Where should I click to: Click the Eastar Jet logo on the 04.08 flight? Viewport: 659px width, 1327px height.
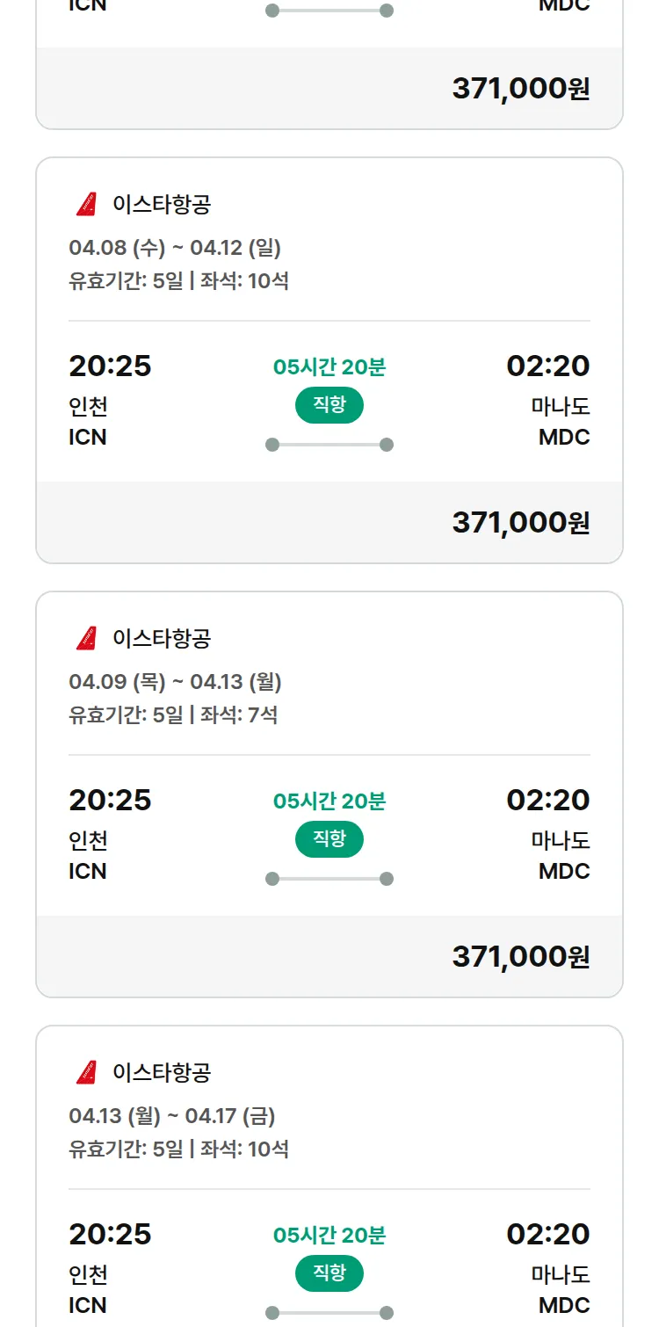86,205
